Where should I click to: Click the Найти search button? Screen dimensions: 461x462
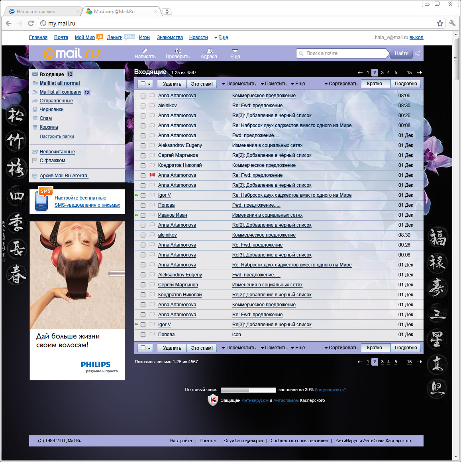click(x=401, y=53)
